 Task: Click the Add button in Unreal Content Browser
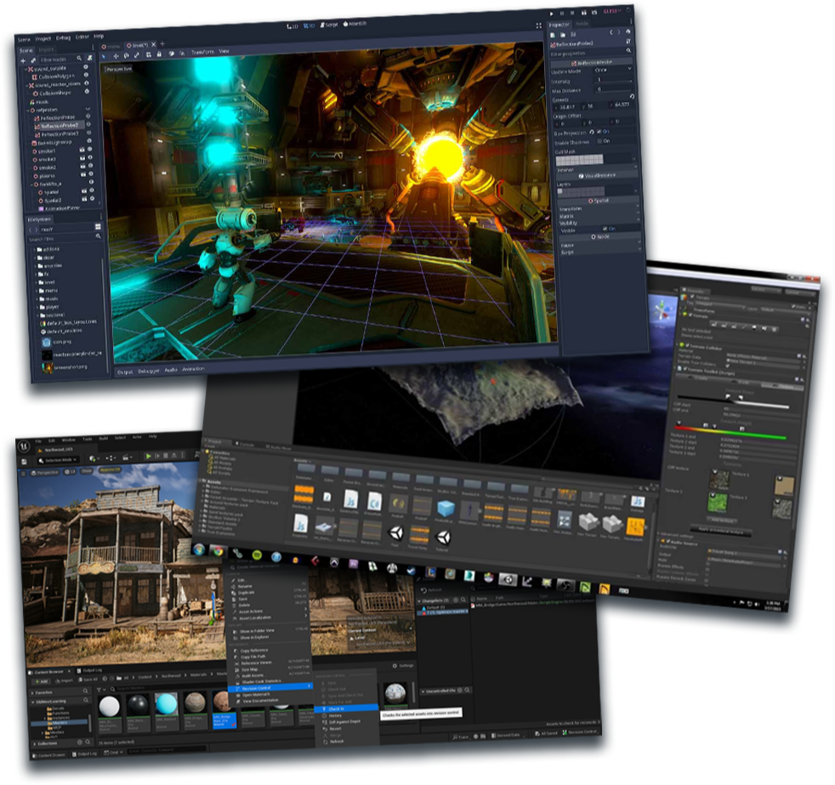tap(41, 680)
